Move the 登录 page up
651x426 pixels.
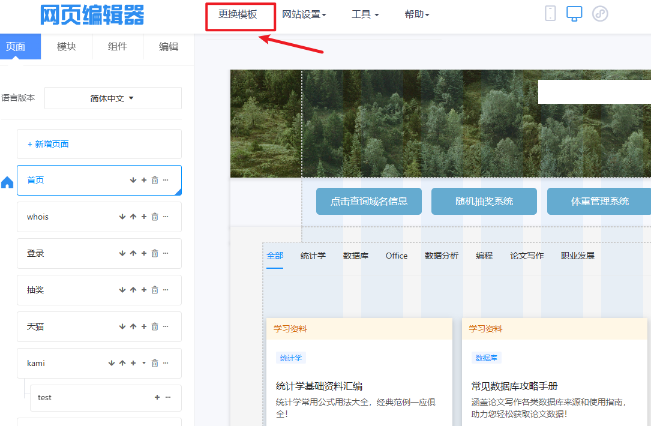(133, 254)
